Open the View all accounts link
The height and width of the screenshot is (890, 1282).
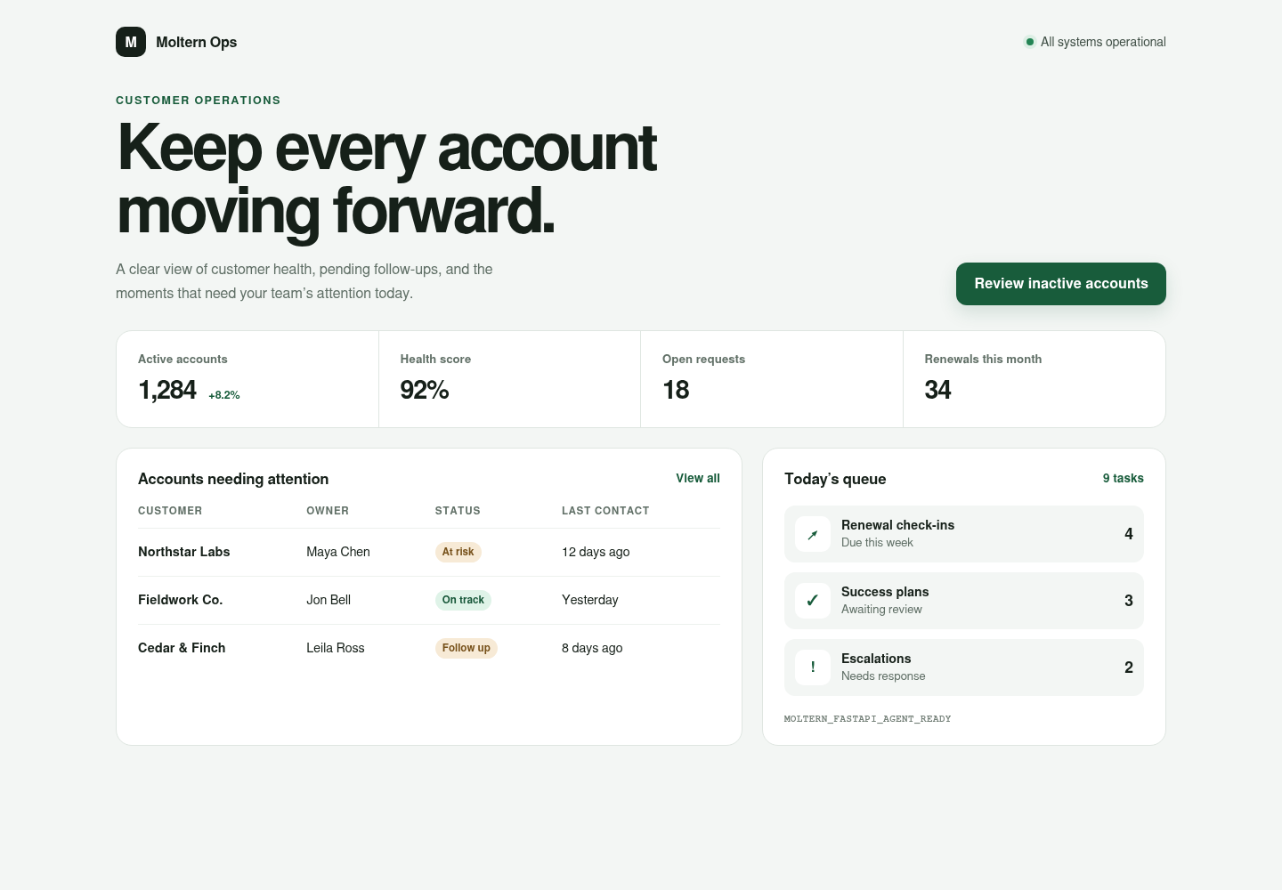coord(698,478)
